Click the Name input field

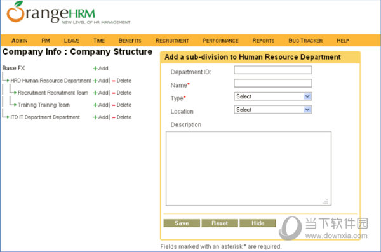tap(272, 83)
